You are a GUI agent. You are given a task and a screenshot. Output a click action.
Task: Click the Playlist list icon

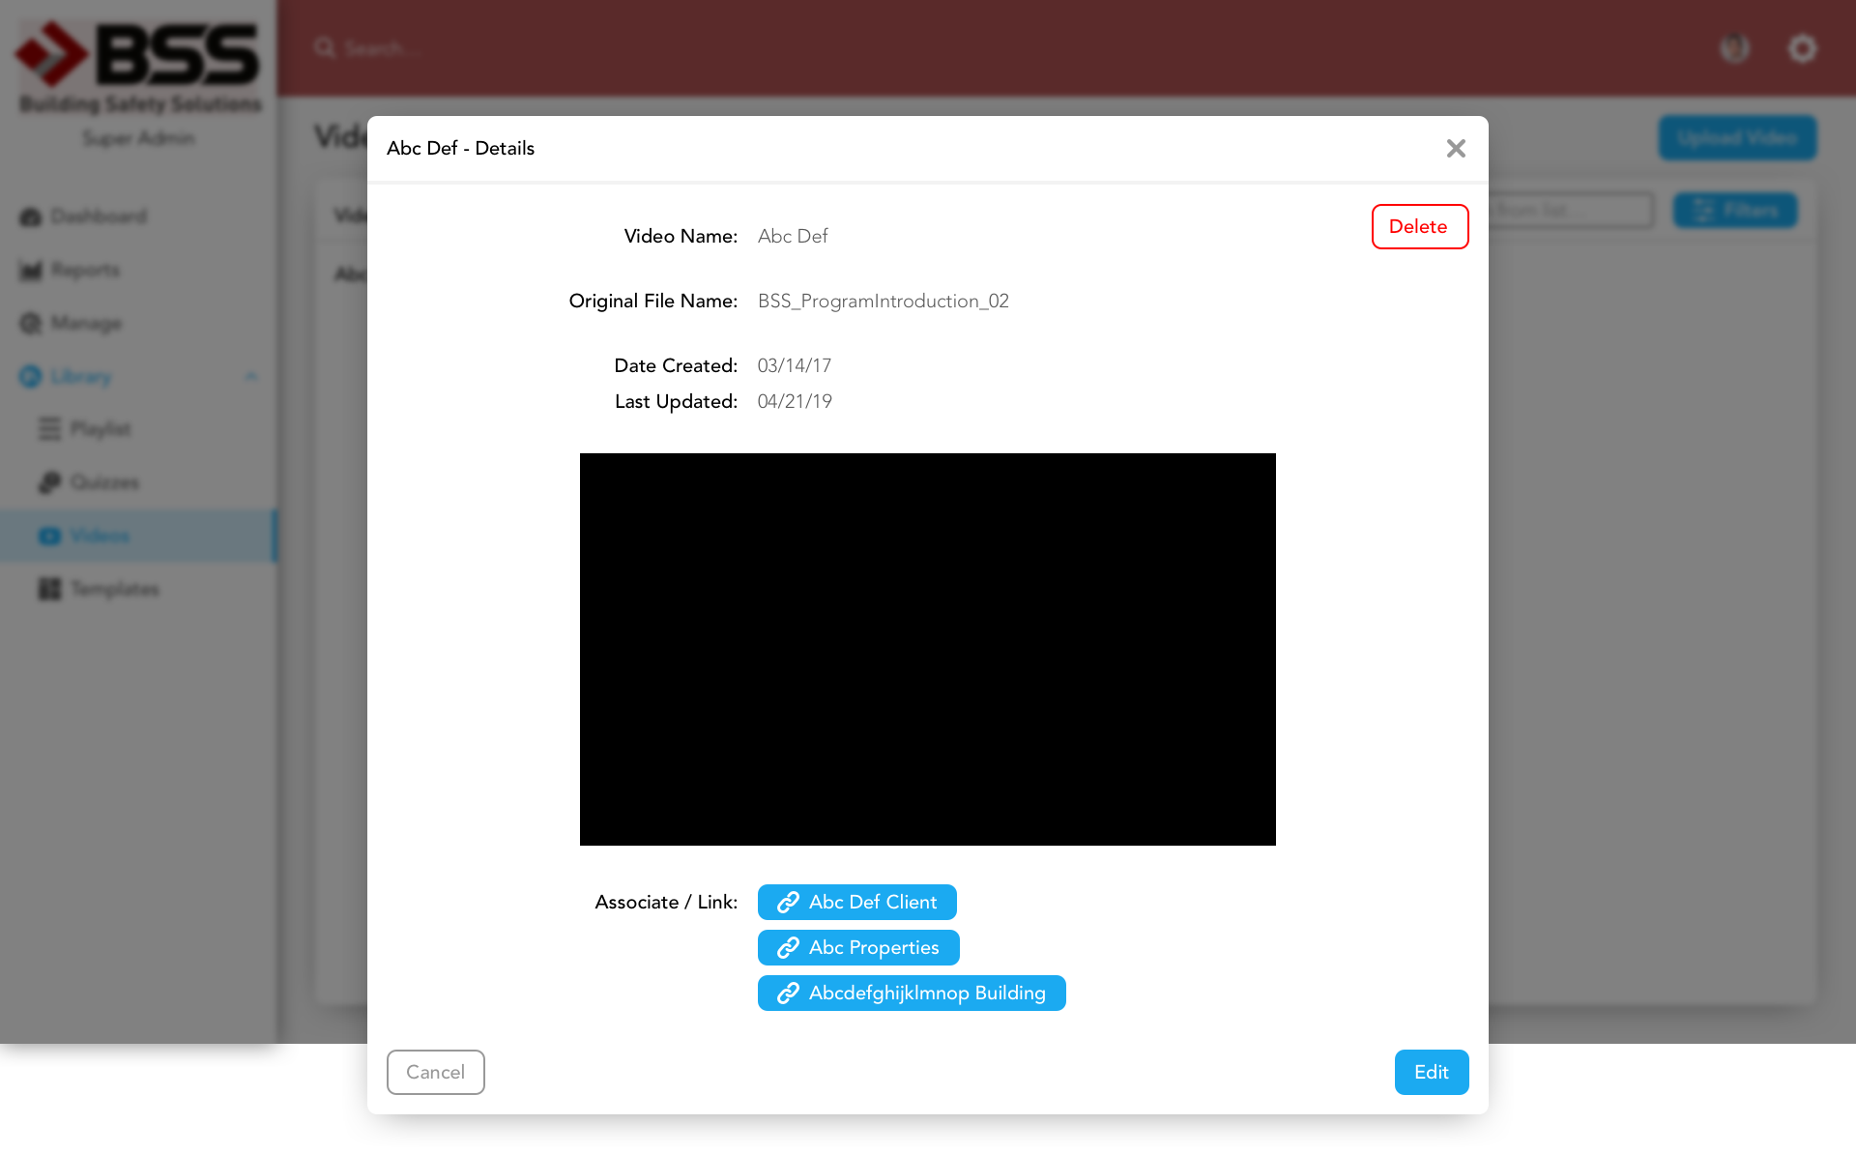coord(49,428)
